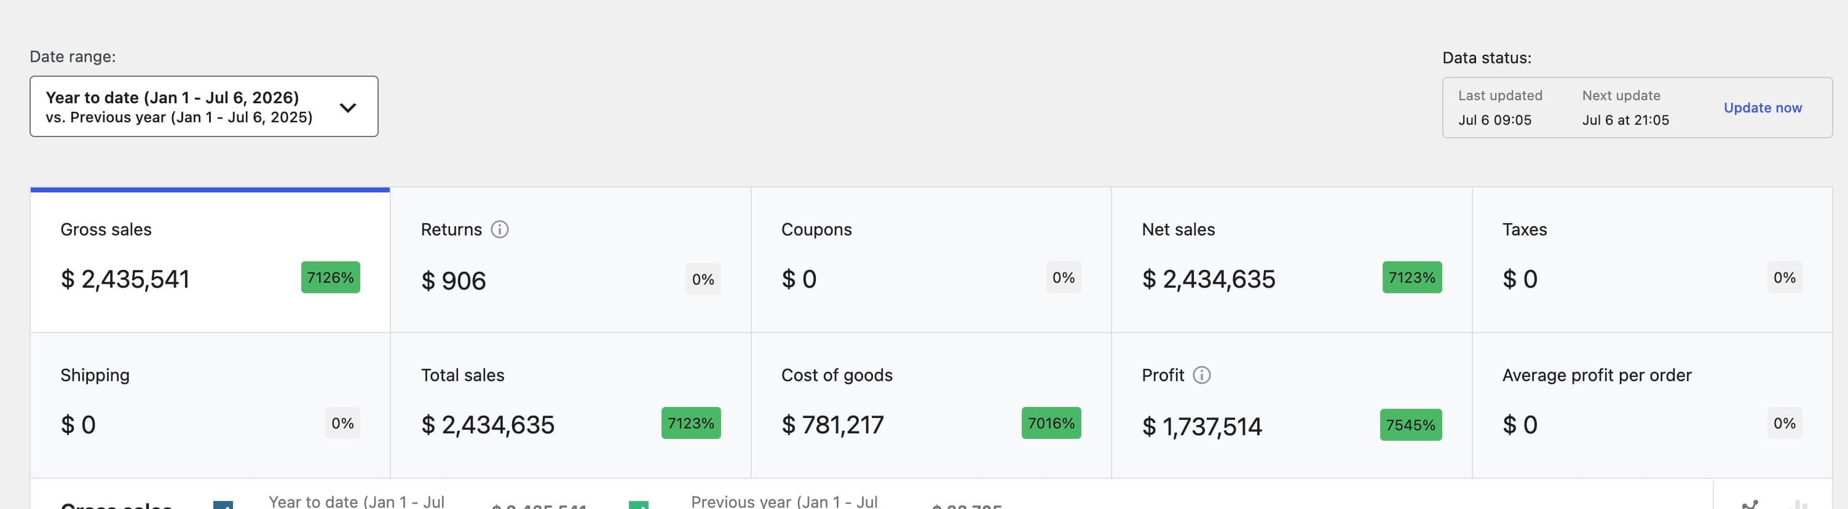Click the $ 906 returns value

click(x=453, y=280)
